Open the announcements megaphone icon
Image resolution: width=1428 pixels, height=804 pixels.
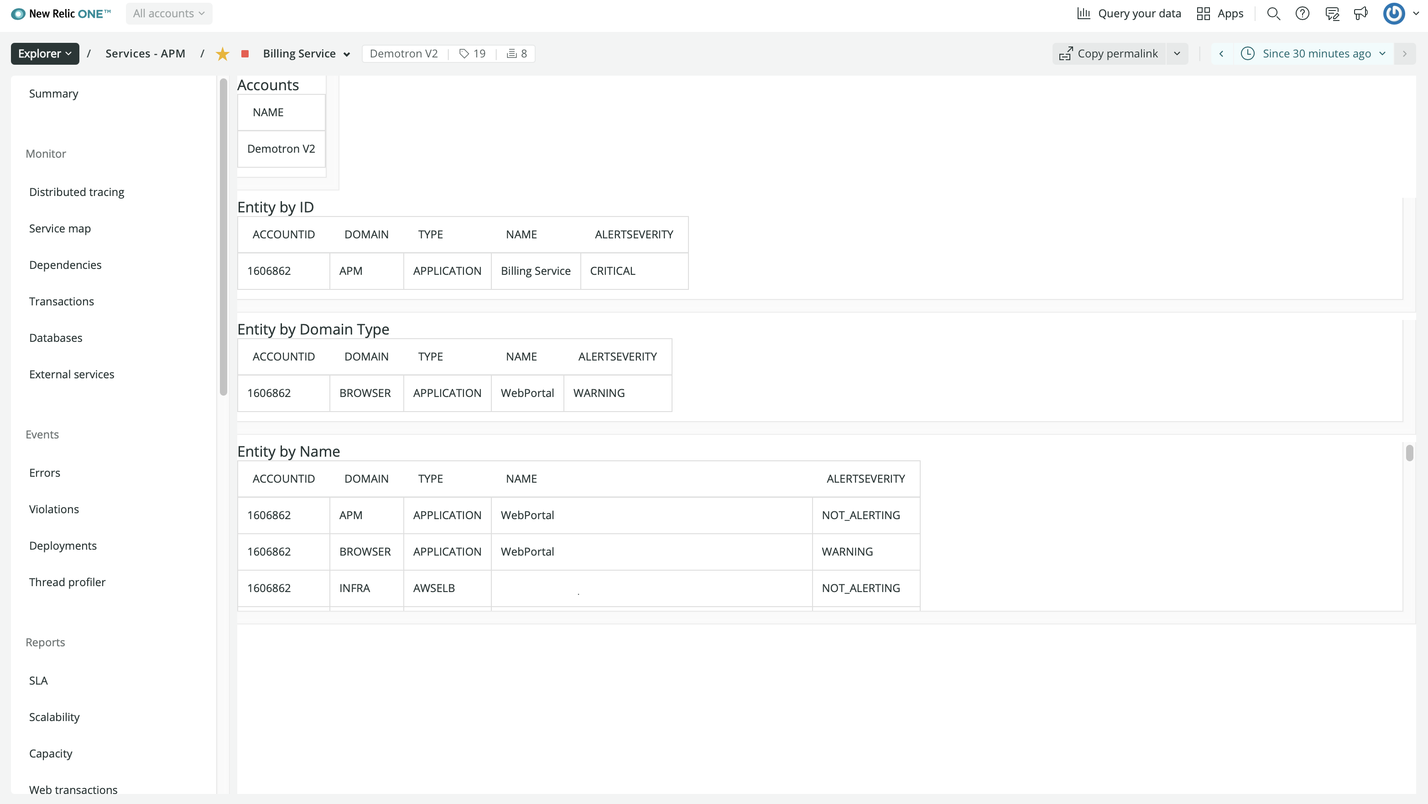(x=1361, y=13)
